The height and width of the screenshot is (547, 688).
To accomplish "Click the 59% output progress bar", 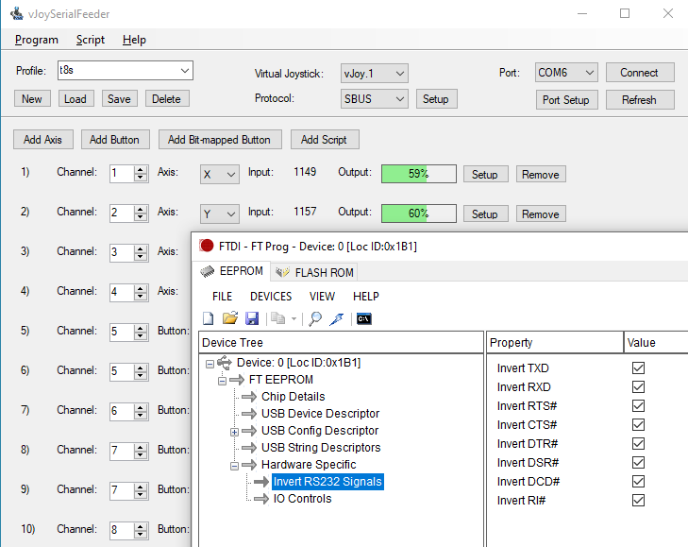I will [418, 174].
